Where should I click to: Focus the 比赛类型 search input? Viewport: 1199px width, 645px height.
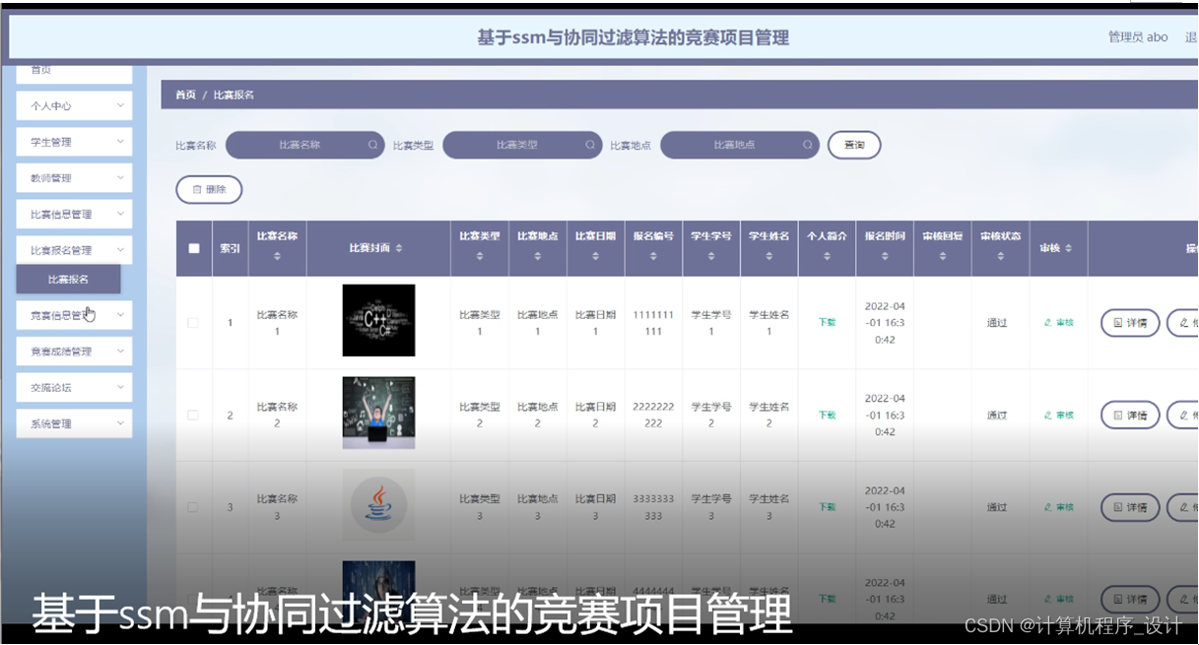(x=521, y=145)
